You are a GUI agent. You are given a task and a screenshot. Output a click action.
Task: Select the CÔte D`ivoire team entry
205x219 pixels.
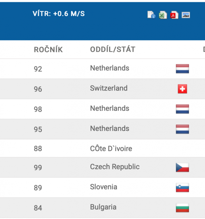(x=111, y=149)
